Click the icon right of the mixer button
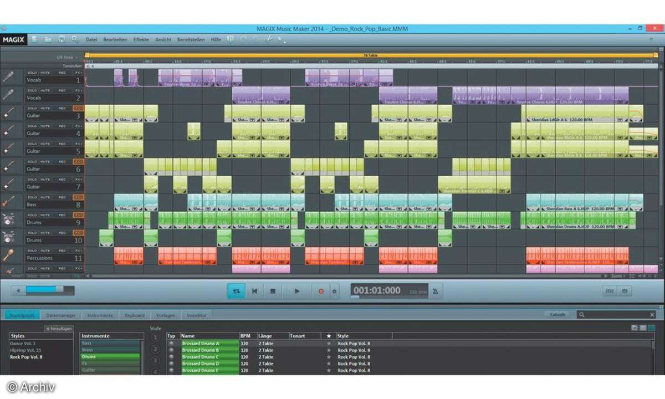Viewport: 665px width, 399px height. click(x=625, y=291)
